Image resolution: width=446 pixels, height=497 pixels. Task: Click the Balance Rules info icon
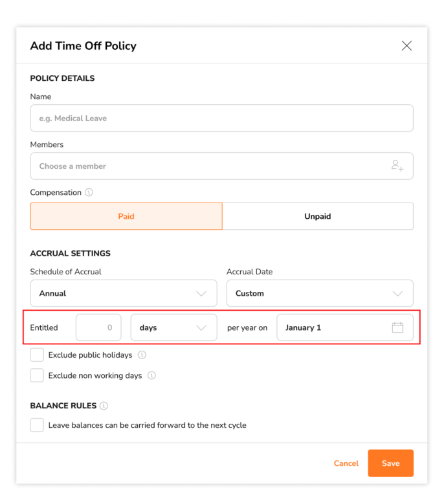point(104,406)
